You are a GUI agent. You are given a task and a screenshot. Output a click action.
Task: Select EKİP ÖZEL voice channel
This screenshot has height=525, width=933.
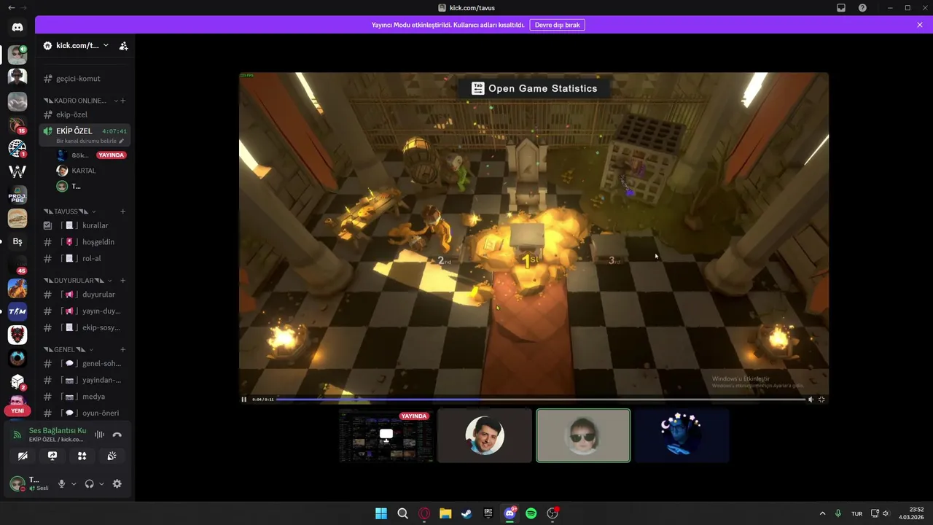tap(84, 135)
